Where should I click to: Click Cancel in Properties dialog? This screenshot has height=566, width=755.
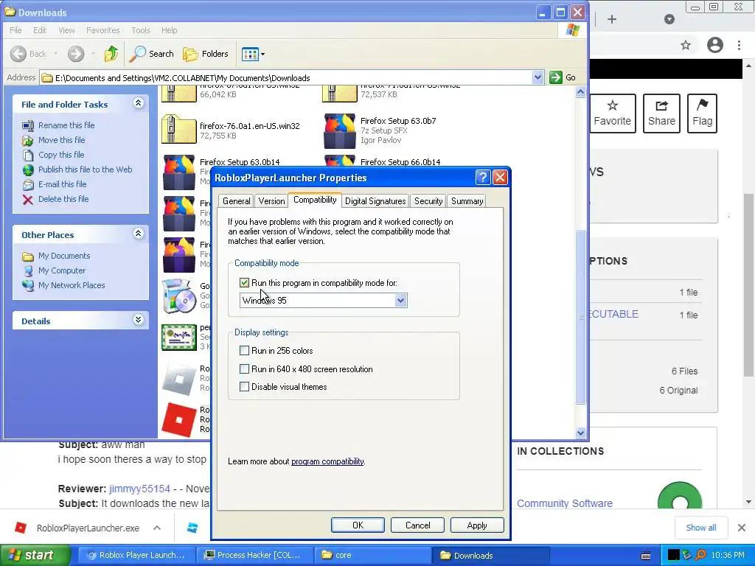point(417,525)
